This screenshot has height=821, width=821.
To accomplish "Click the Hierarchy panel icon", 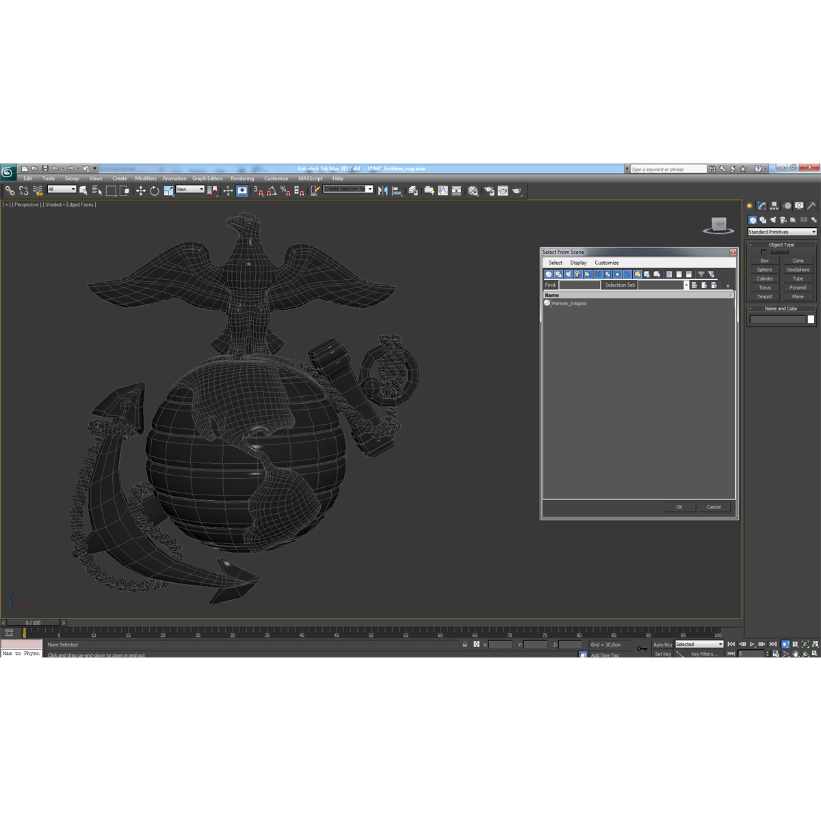I will pyautogui.click(x=774, y=205).
